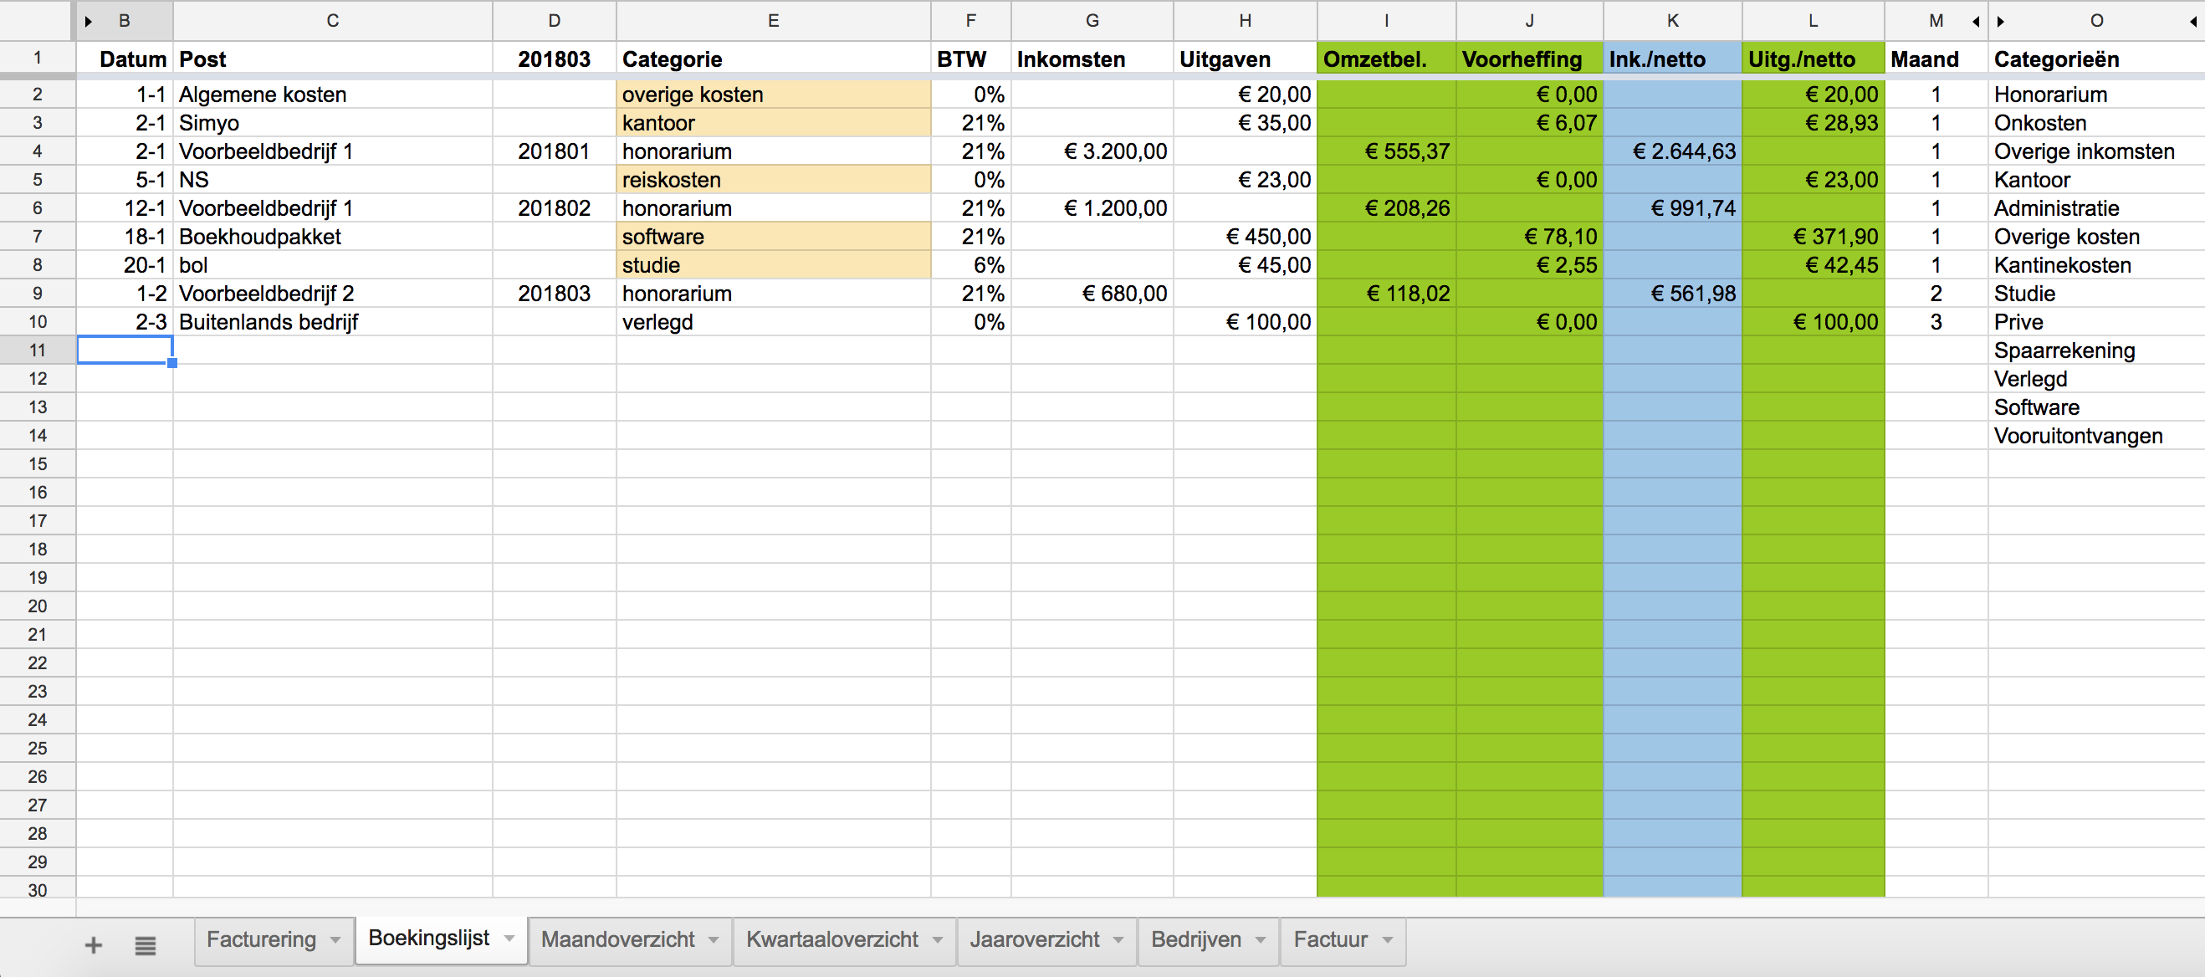Select the studie category cell
Image resolution: width=2205 pixels, height=977 pixels.
(773, 265)
